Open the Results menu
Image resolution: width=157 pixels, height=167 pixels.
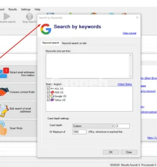pos(13,9)
